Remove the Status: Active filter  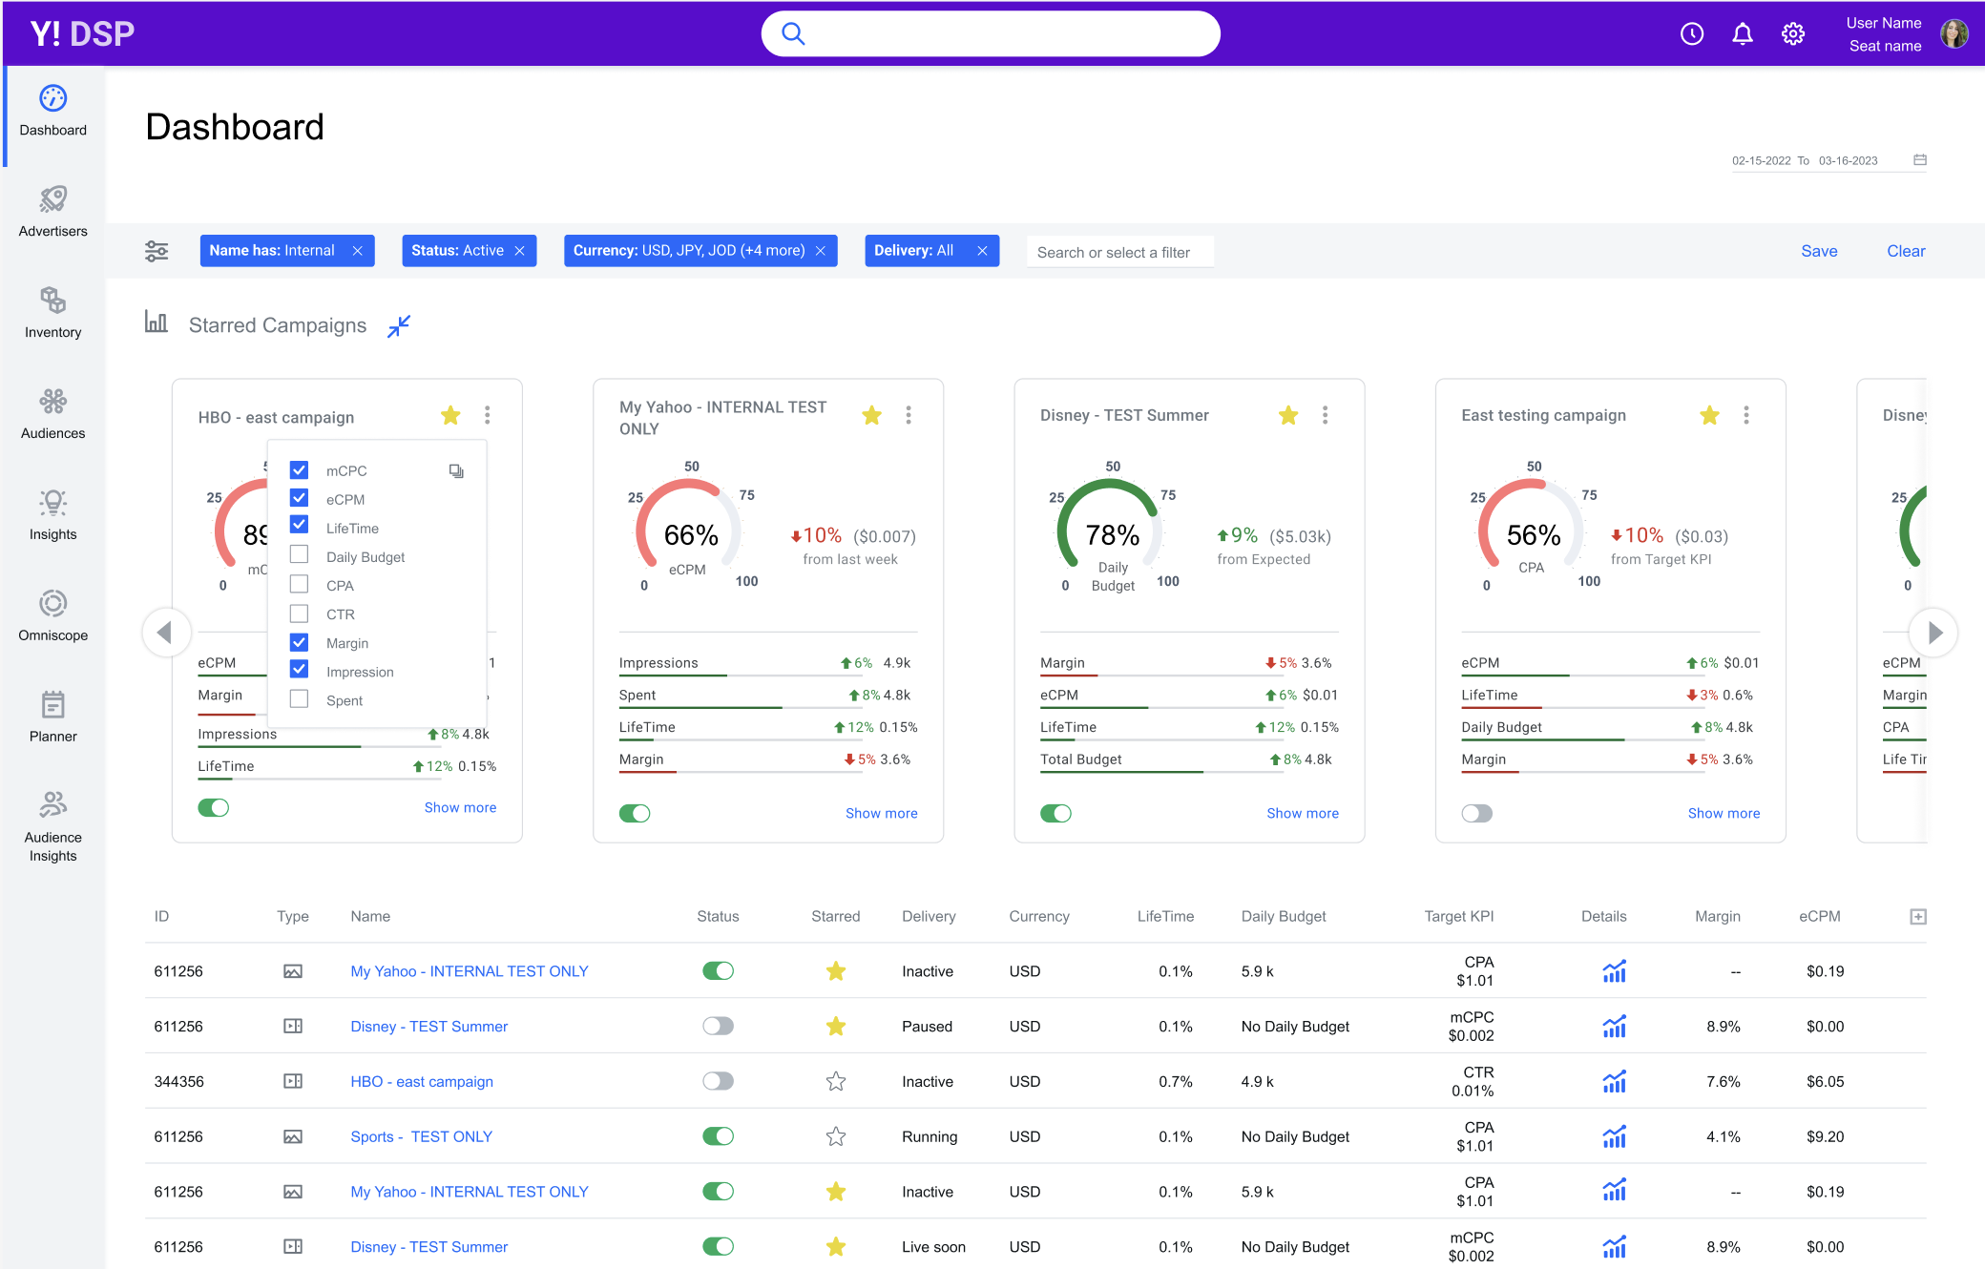(x=520, y=251)
